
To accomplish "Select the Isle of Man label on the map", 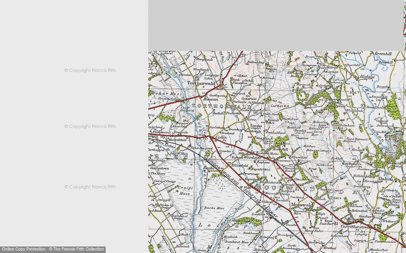I will click(x=179, y=154).
